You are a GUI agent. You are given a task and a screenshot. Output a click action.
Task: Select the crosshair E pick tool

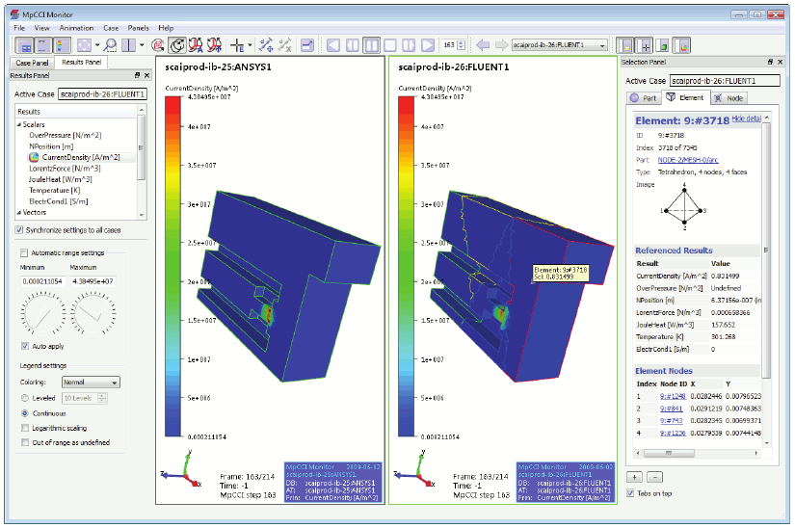click(237, 45)
